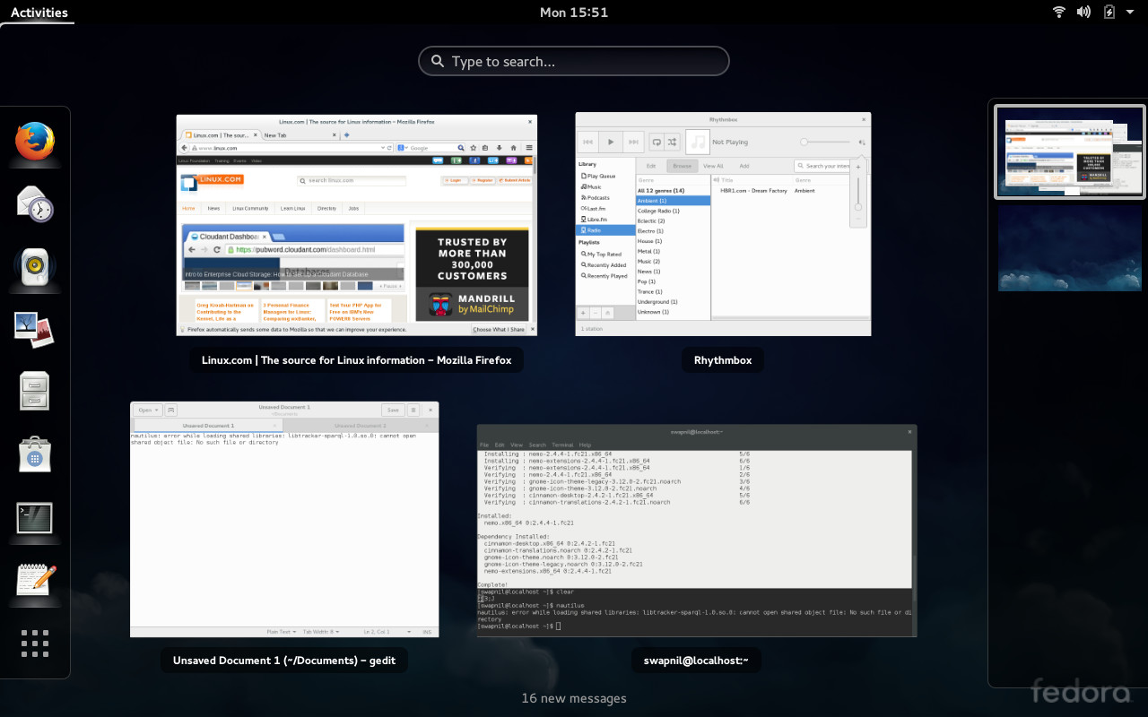
Task: Open Files cabinet icon in dash
Action: tap(35, 393)
